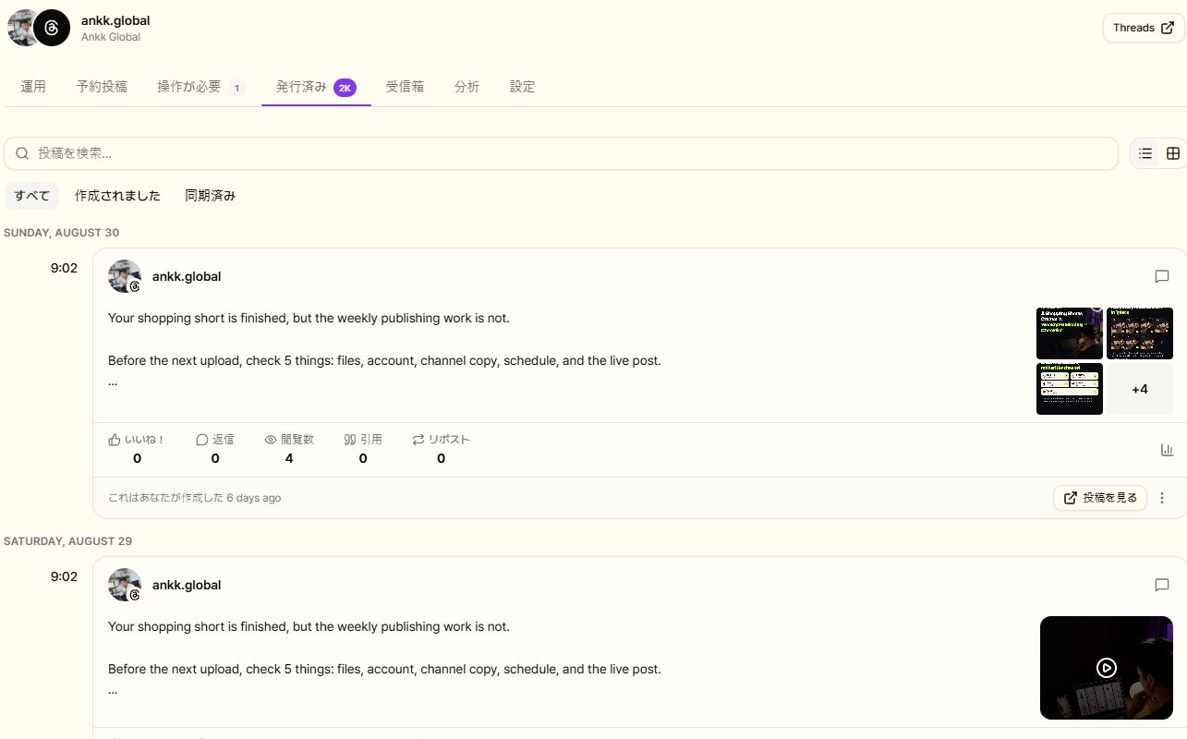The height and width of the screenshot is (739, 1187).
Task: Click 投稿を見る button
Action: point(1100,498)
